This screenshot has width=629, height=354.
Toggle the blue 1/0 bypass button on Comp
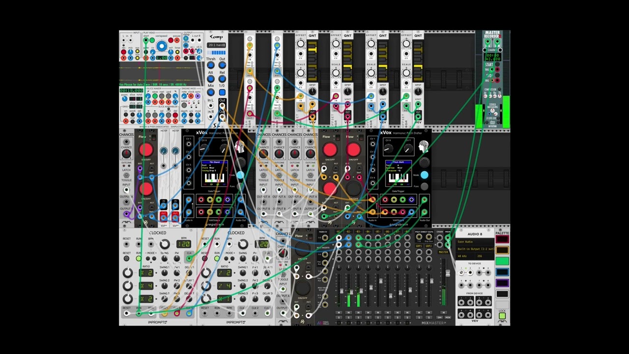coord(222,92)
